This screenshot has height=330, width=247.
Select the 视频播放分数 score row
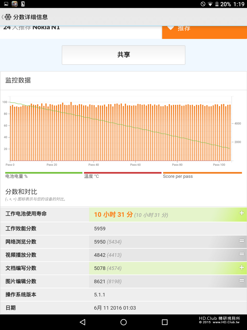tap(124, 255)
